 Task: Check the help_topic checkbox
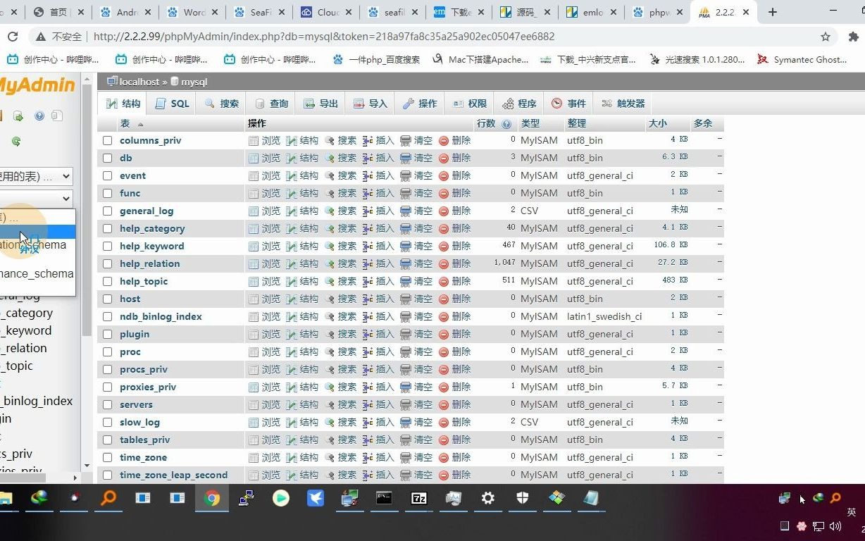pos(107,281)
